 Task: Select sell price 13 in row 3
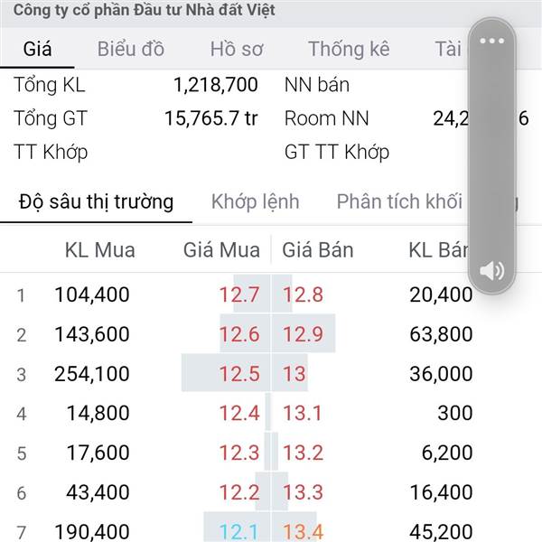click(x=294, y=374)
